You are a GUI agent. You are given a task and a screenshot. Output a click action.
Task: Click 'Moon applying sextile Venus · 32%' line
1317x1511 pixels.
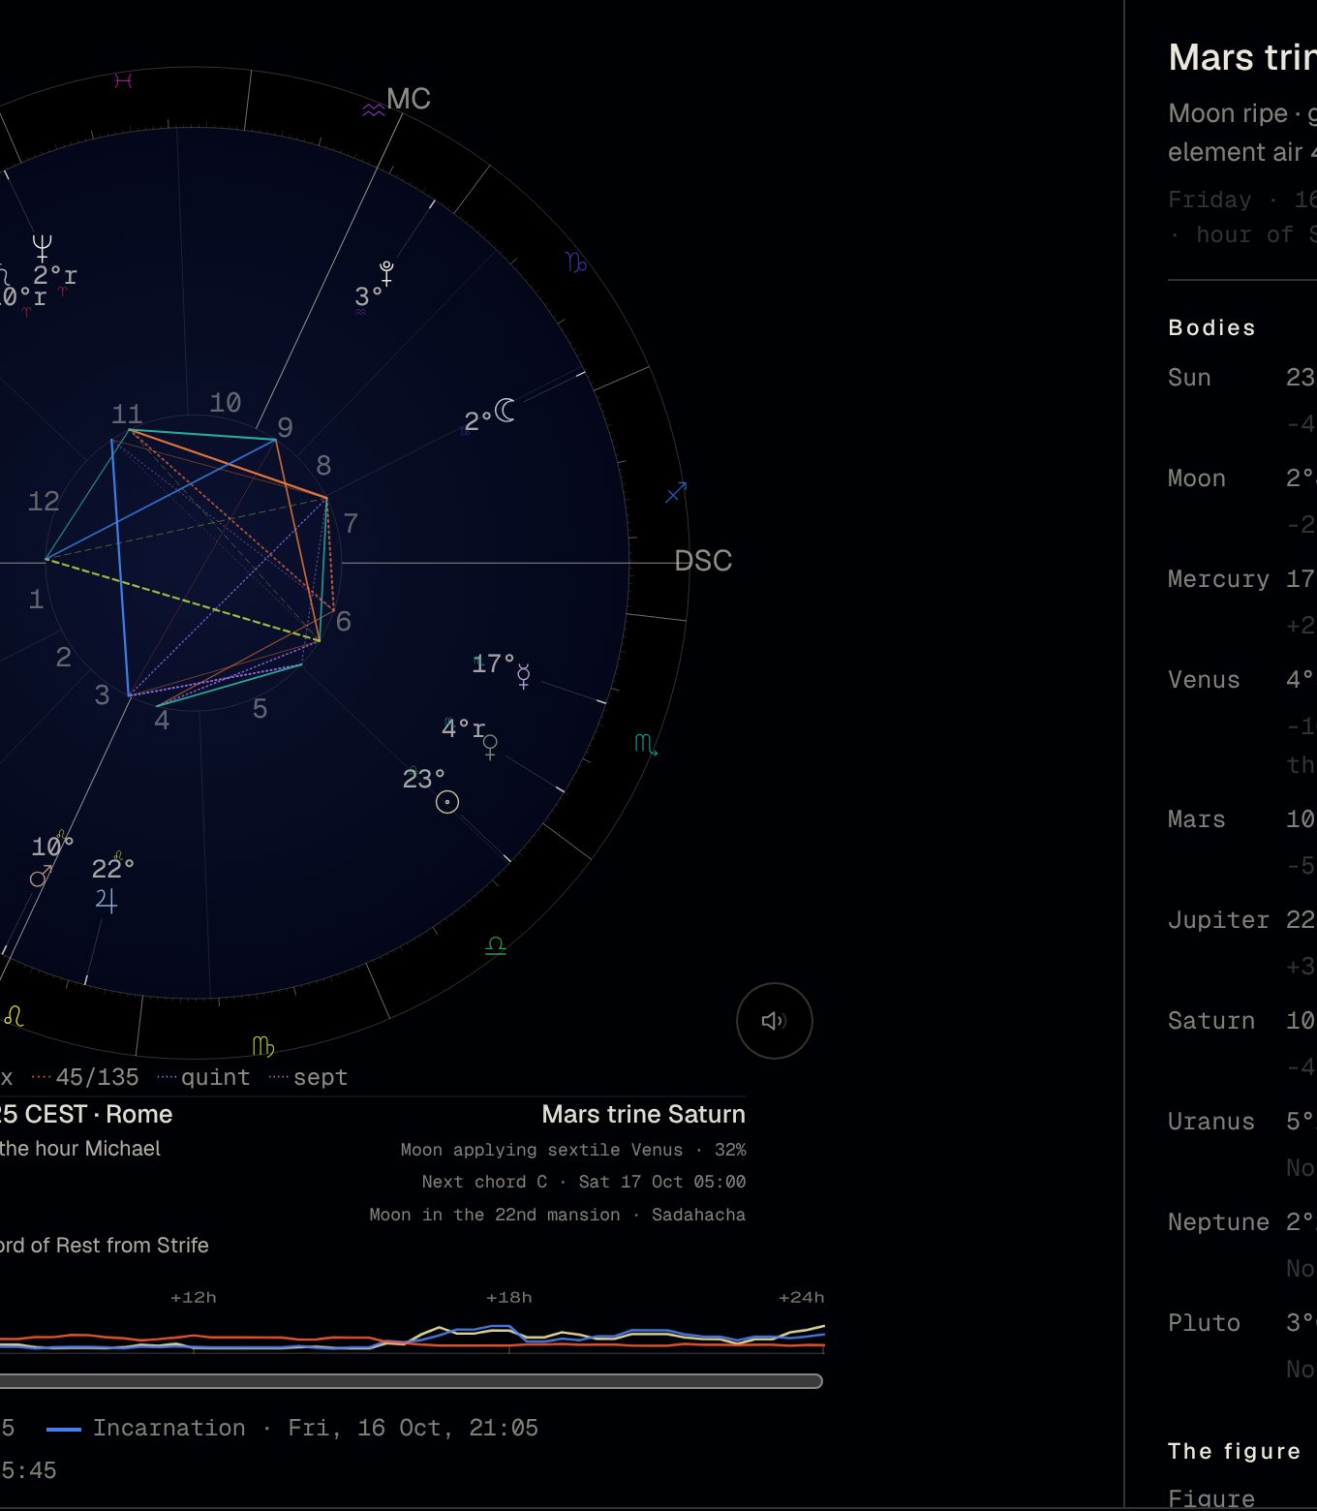[x=573, y=1150]
